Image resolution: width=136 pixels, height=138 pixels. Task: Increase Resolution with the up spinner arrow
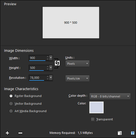point(48,77)
